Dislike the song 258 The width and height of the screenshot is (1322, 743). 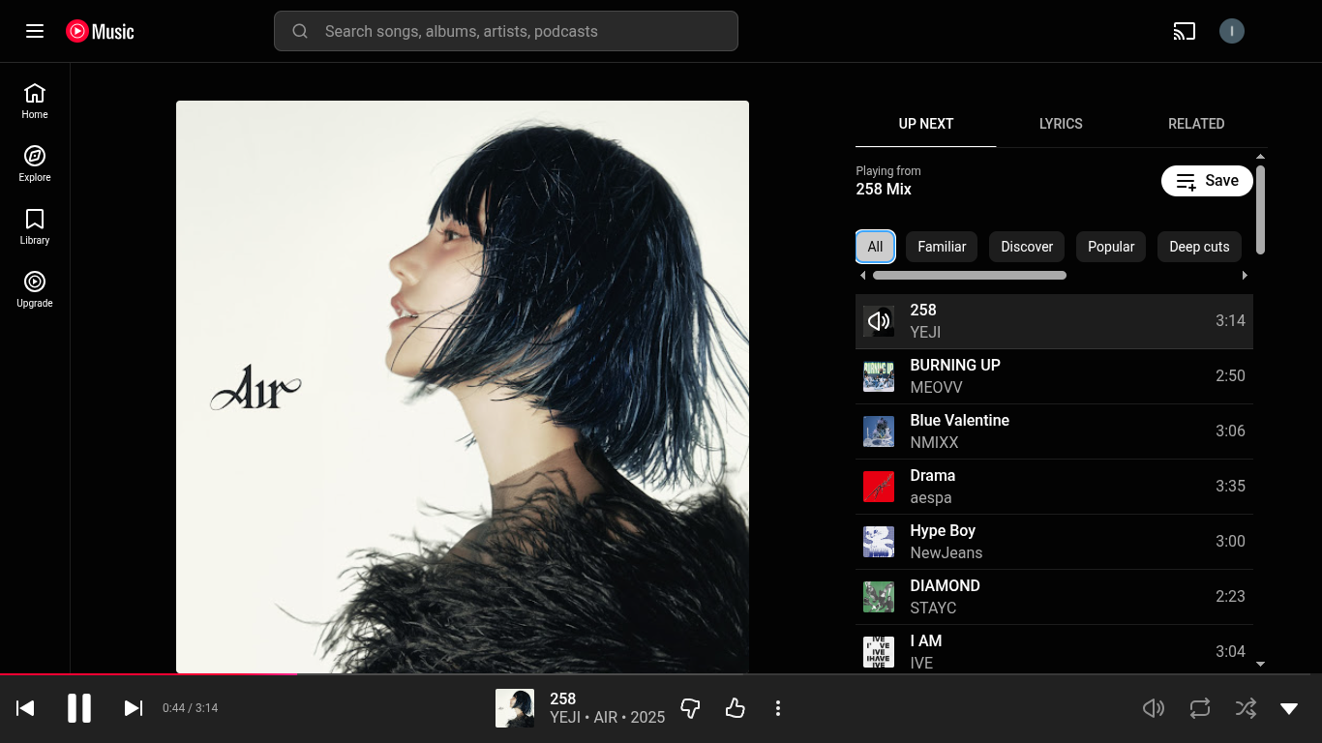690,708
